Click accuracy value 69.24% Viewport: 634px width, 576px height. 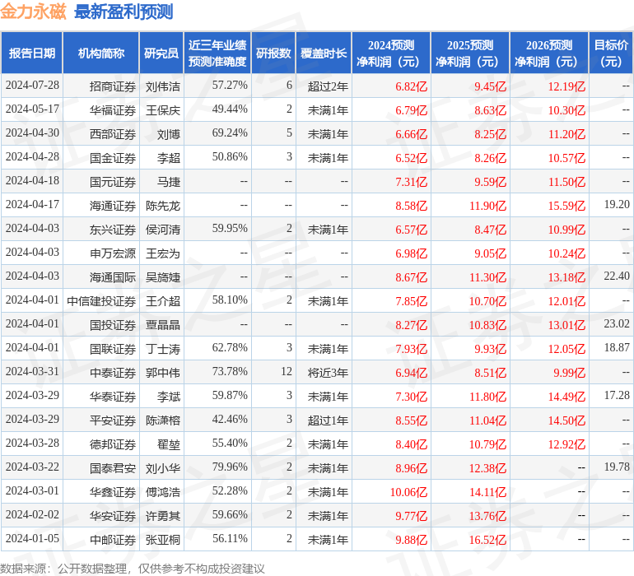tap(230, 133)
